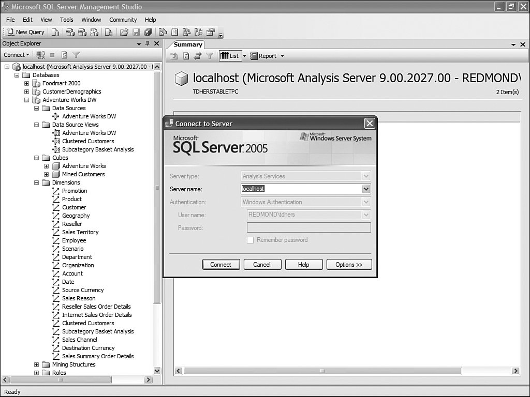Close the Object Explorer pane
The width and height of the screenshot is (530, 397).
coord(156,43)
